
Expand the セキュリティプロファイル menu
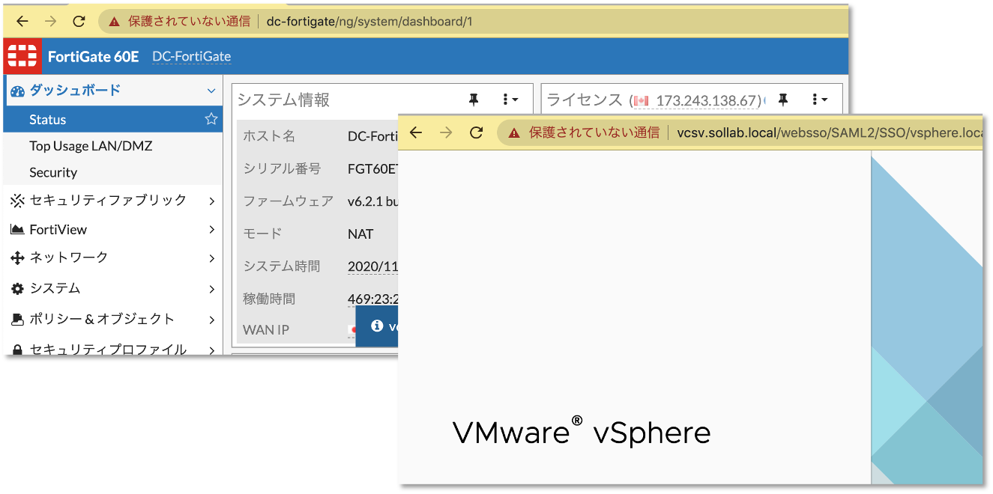coord(212,350)
